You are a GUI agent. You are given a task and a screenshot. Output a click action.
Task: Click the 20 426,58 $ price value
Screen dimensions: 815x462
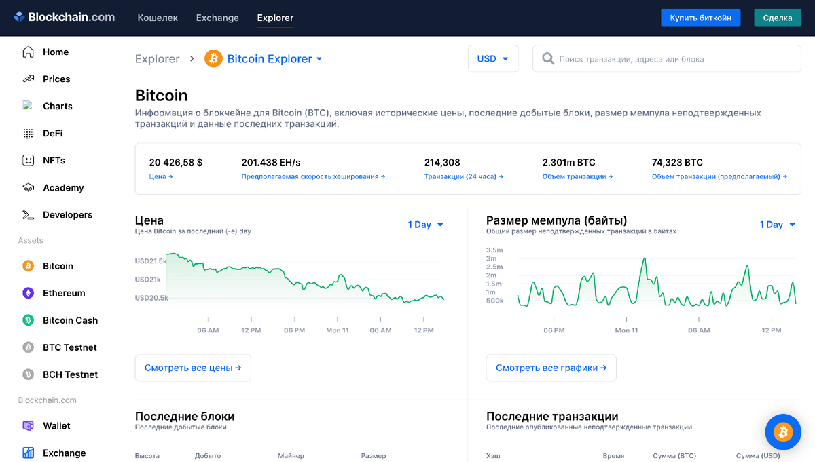[176, 162]
